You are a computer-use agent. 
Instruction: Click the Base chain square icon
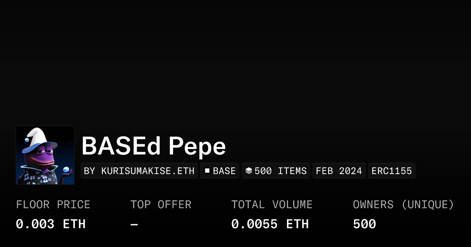(x=207, y=171)
